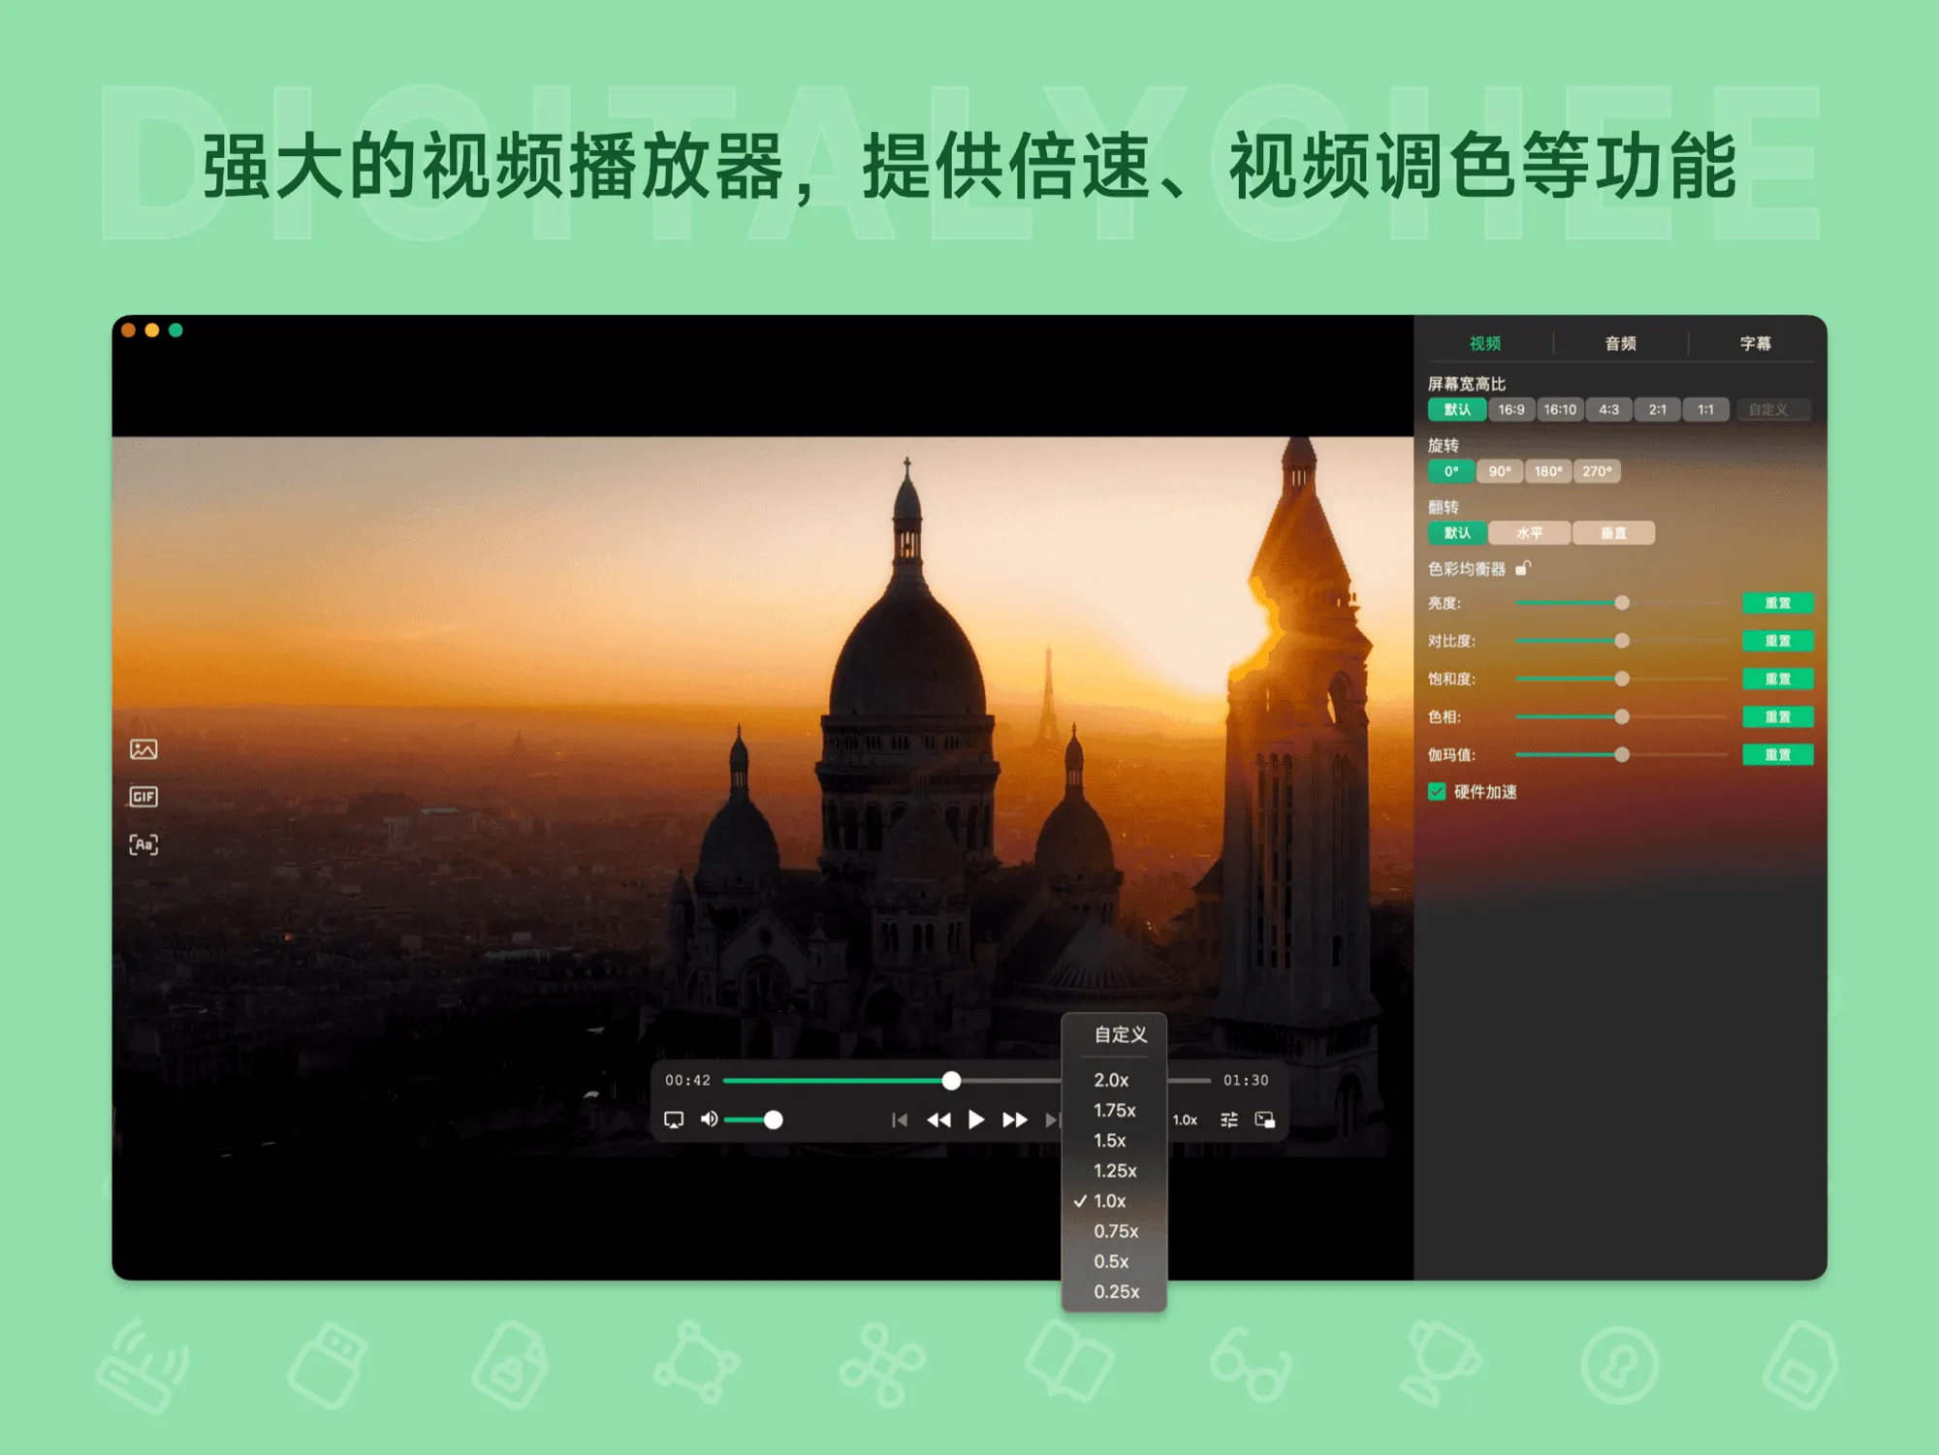The height and width of the screenshot is (1455, 1939).
Task: Take a video snapshot with the screenshot icon
Action: pos(143,749)
